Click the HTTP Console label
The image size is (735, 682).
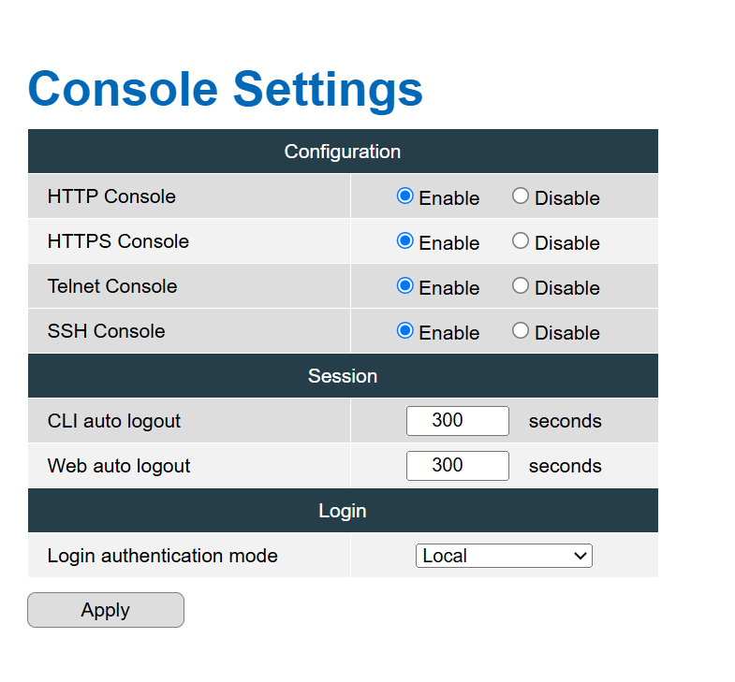(x=111, y=196)
